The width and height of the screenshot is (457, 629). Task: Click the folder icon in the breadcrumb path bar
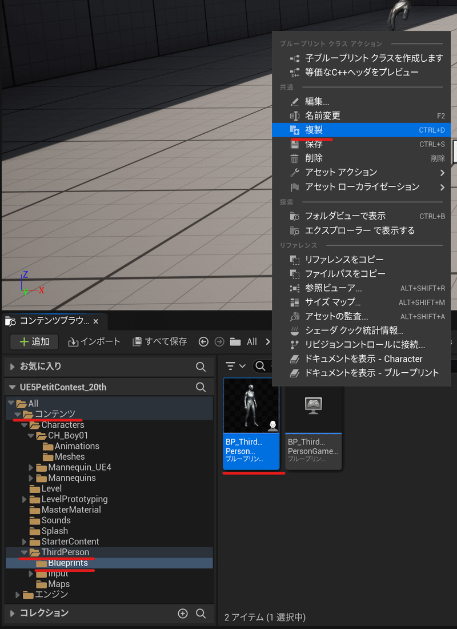(x=235, y=341)
